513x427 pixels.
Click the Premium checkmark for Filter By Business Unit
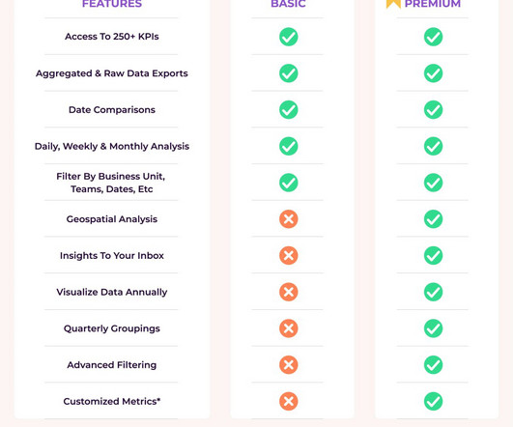click(x=433, y=183)
